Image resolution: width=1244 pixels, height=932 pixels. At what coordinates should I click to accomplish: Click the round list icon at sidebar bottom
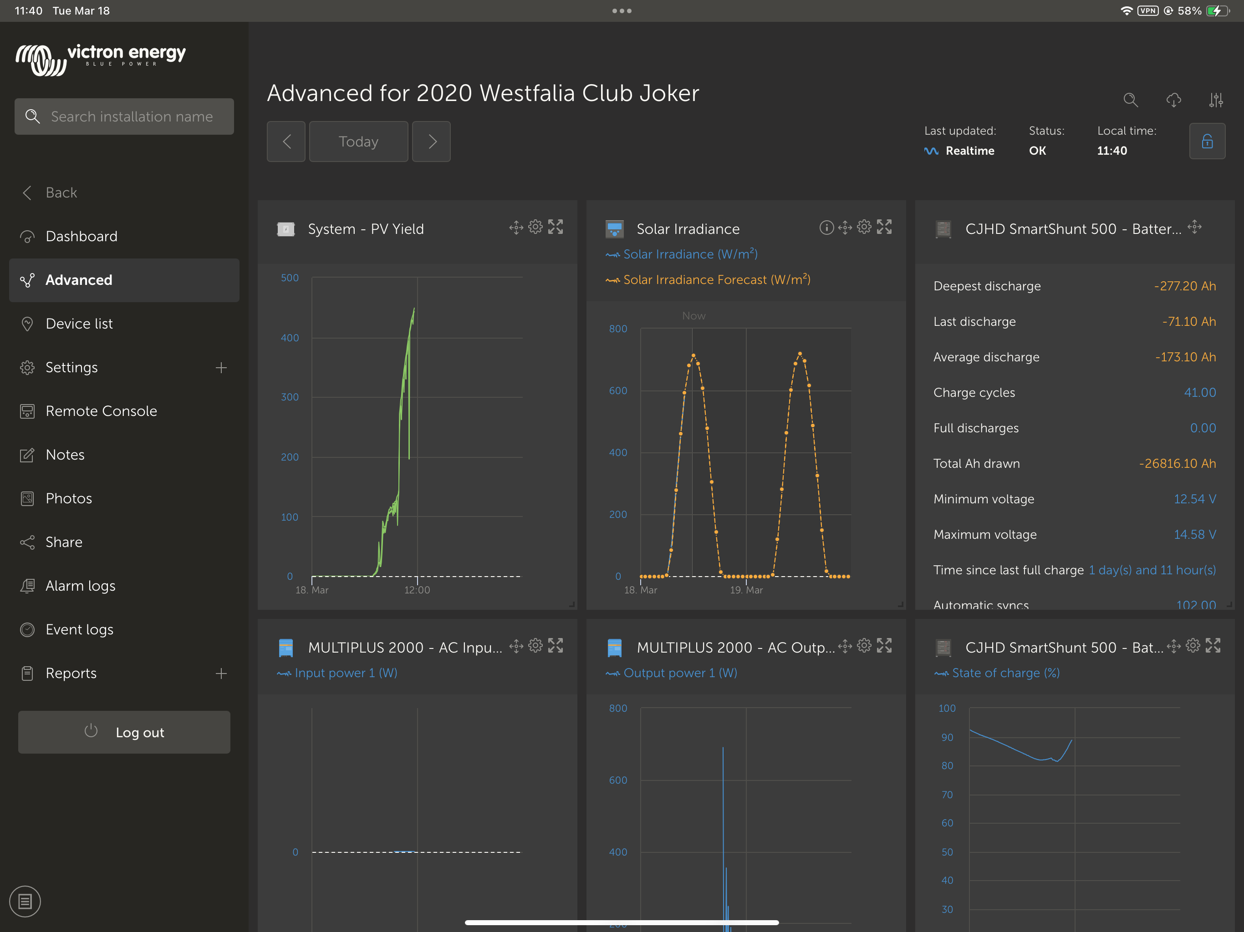coord(25,902)
